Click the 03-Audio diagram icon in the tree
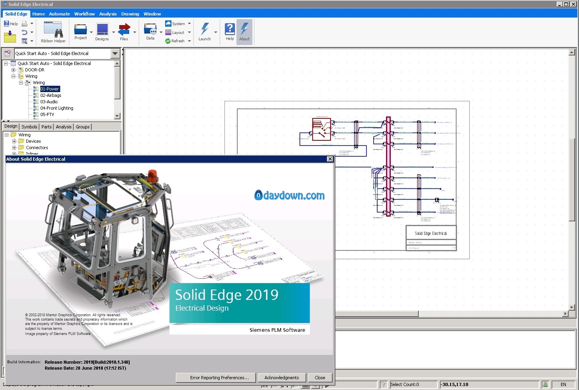Image resolution: width=579 pixels, height=390 pixels. (x=36, y=102)
